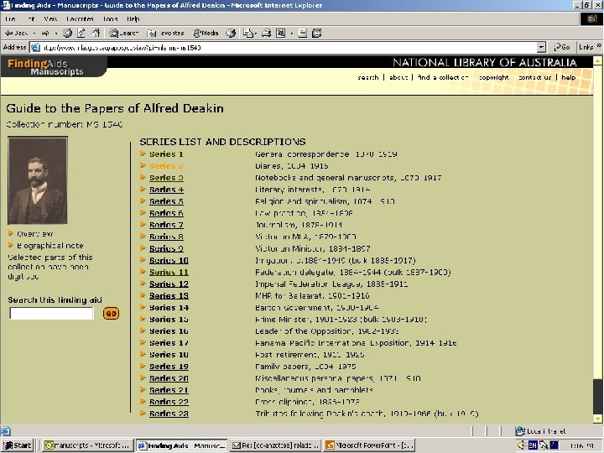Open the Edit menu
Image resolution: width=604 pixels, height=453 pixels.
31,18
